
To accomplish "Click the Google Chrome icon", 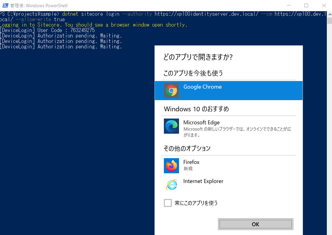I will point(171,90).
